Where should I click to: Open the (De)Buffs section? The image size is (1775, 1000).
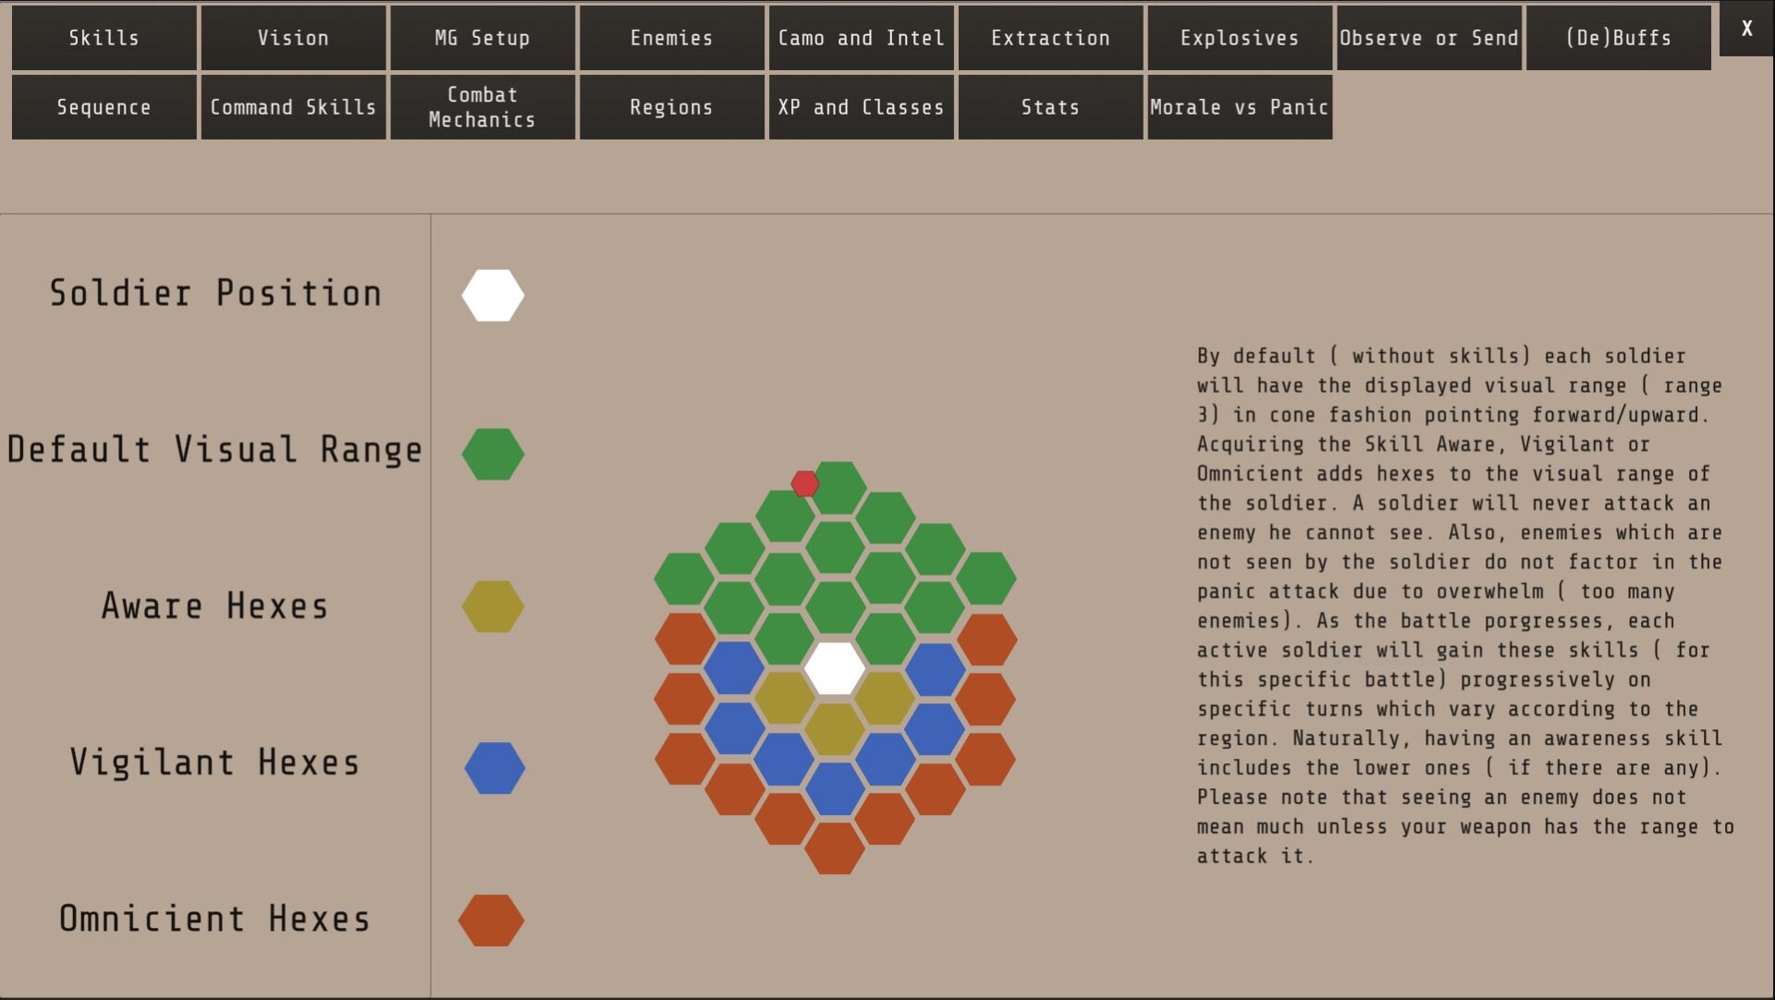1618,38
